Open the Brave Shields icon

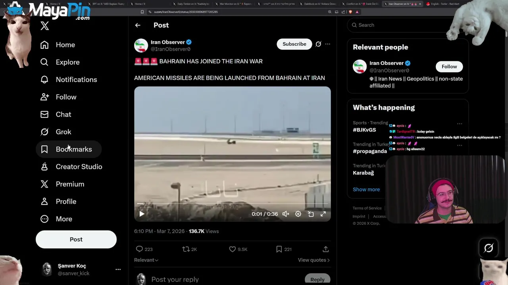350,12
